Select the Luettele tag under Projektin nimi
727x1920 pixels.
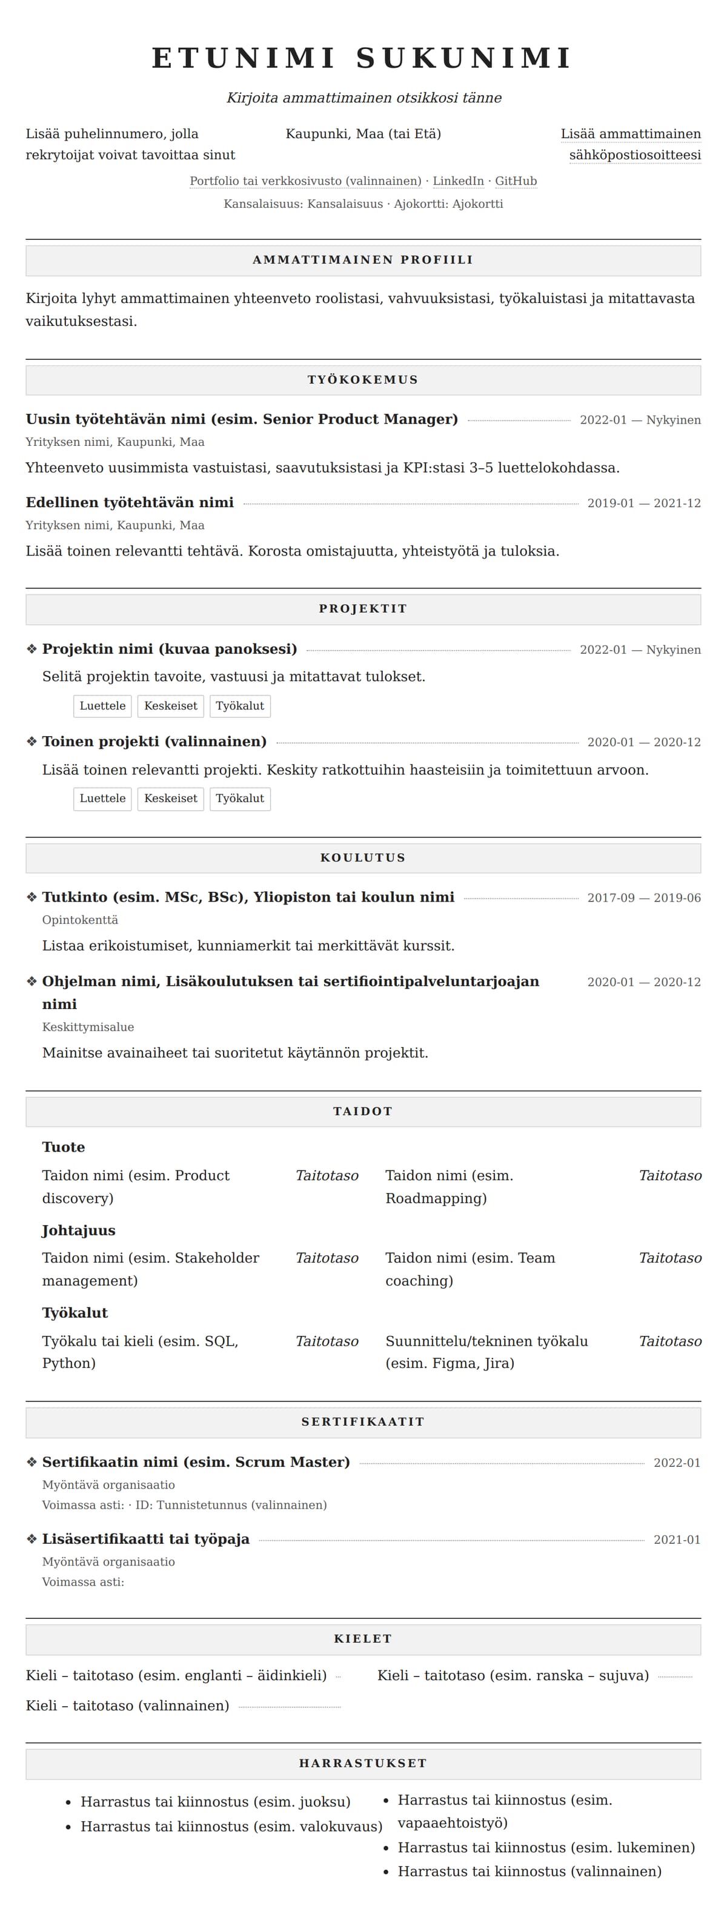(102, 706)
